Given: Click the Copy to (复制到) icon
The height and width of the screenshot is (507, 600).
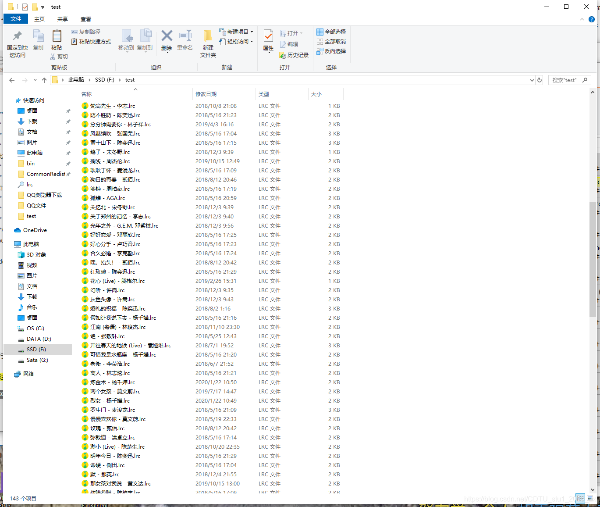Looking at the screenshot, I should (145, 36).
